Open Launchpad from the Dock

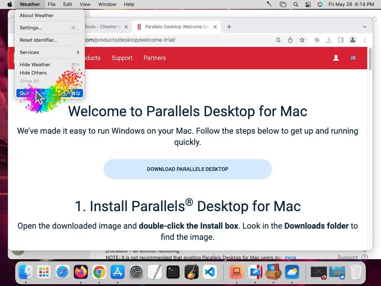[x=44, y=272]
